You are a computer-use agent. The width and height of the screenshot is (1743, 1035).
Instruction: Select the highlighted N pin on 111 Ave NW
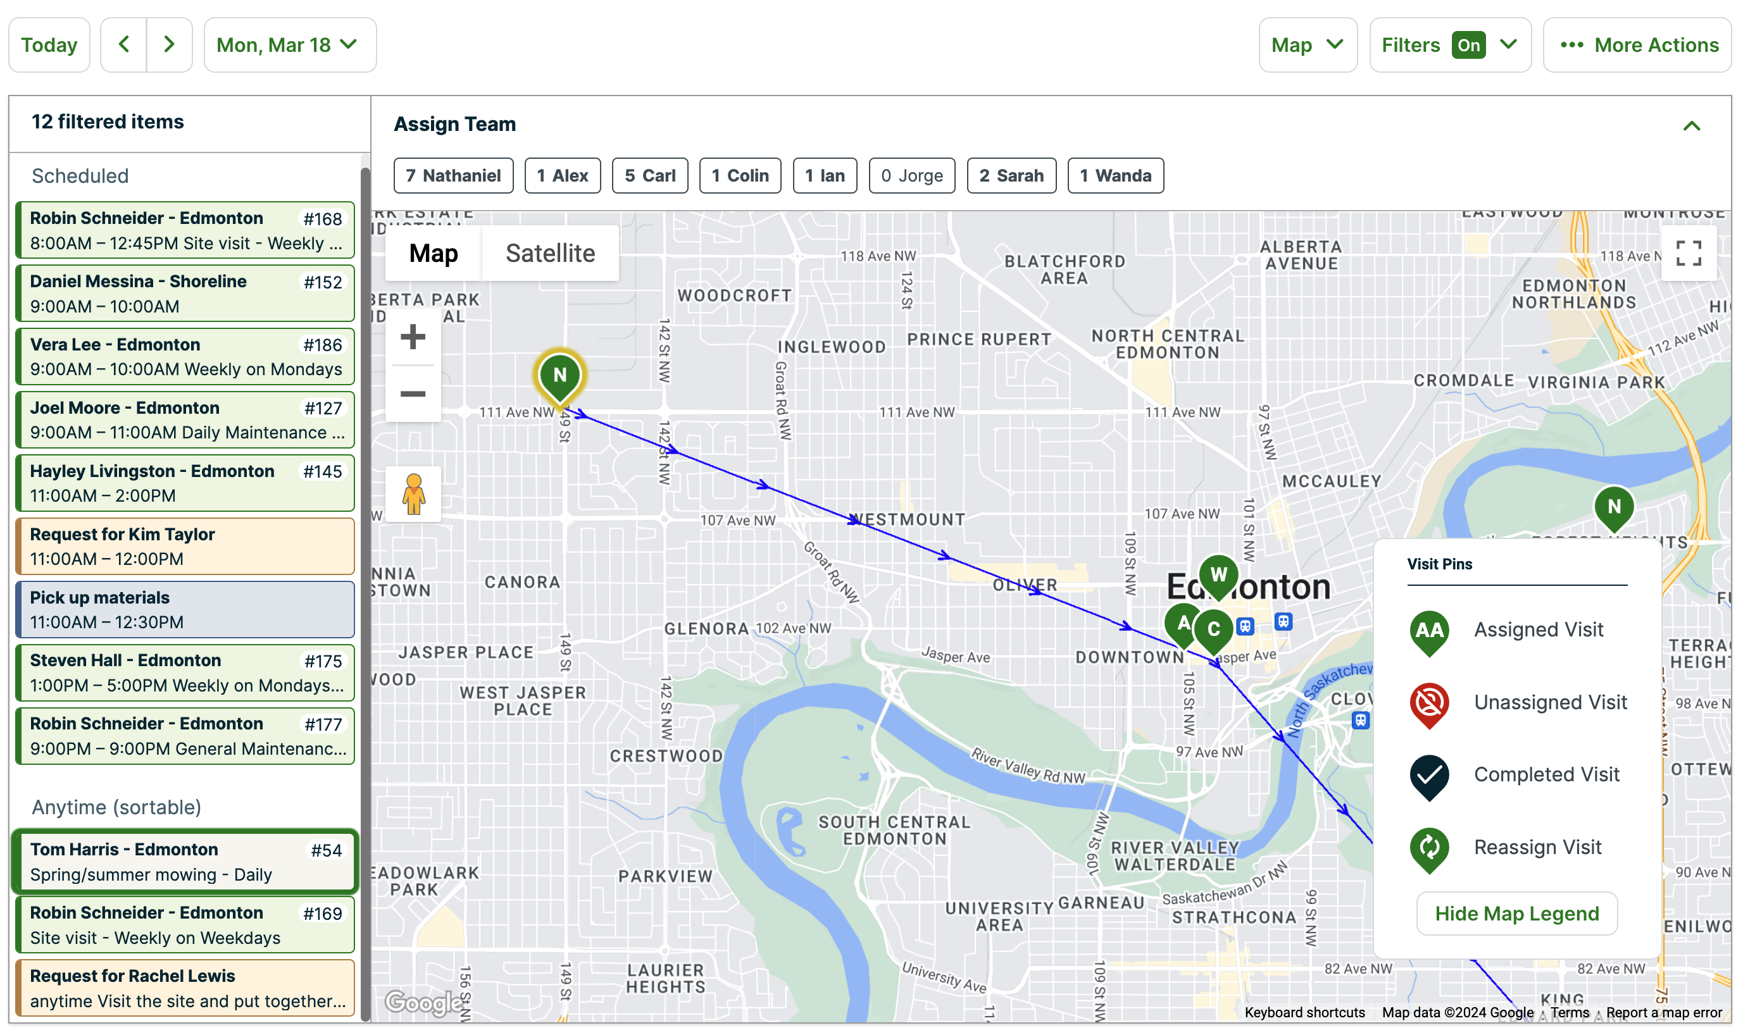coord(559,375)
